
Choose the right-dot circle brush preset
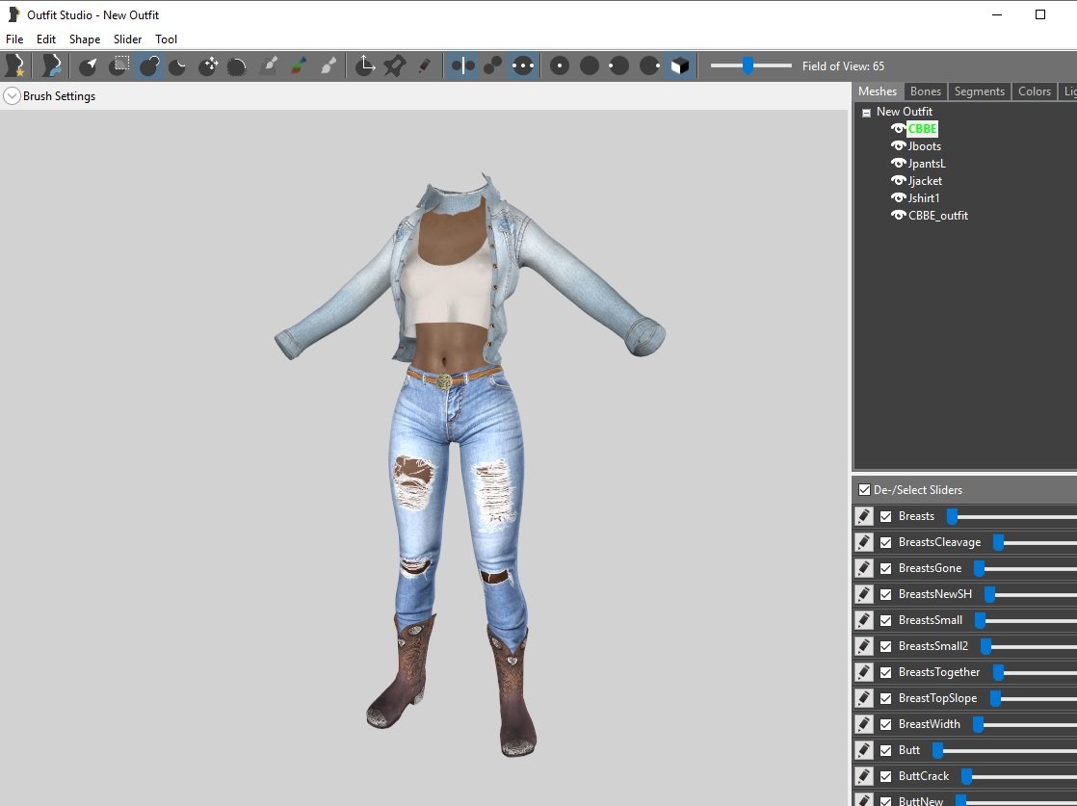tap(649, 65)
